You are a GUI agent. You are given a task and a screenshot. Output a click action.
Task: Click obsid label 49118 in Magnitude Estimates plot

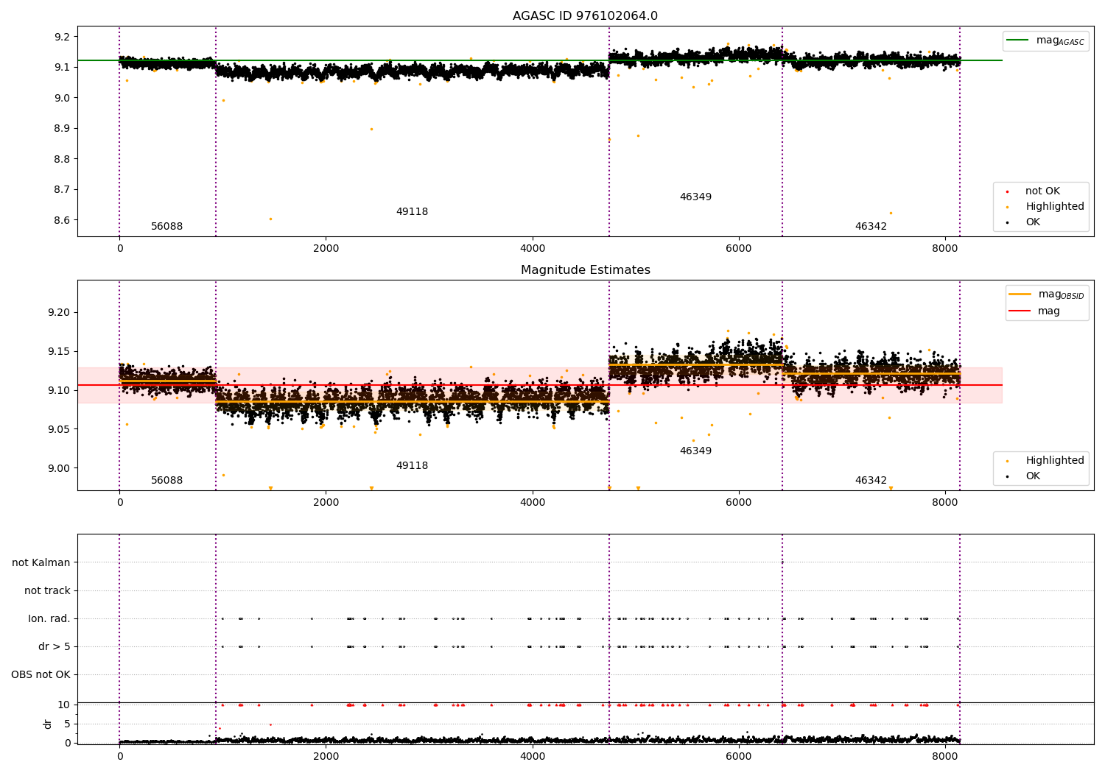(412, 466)
